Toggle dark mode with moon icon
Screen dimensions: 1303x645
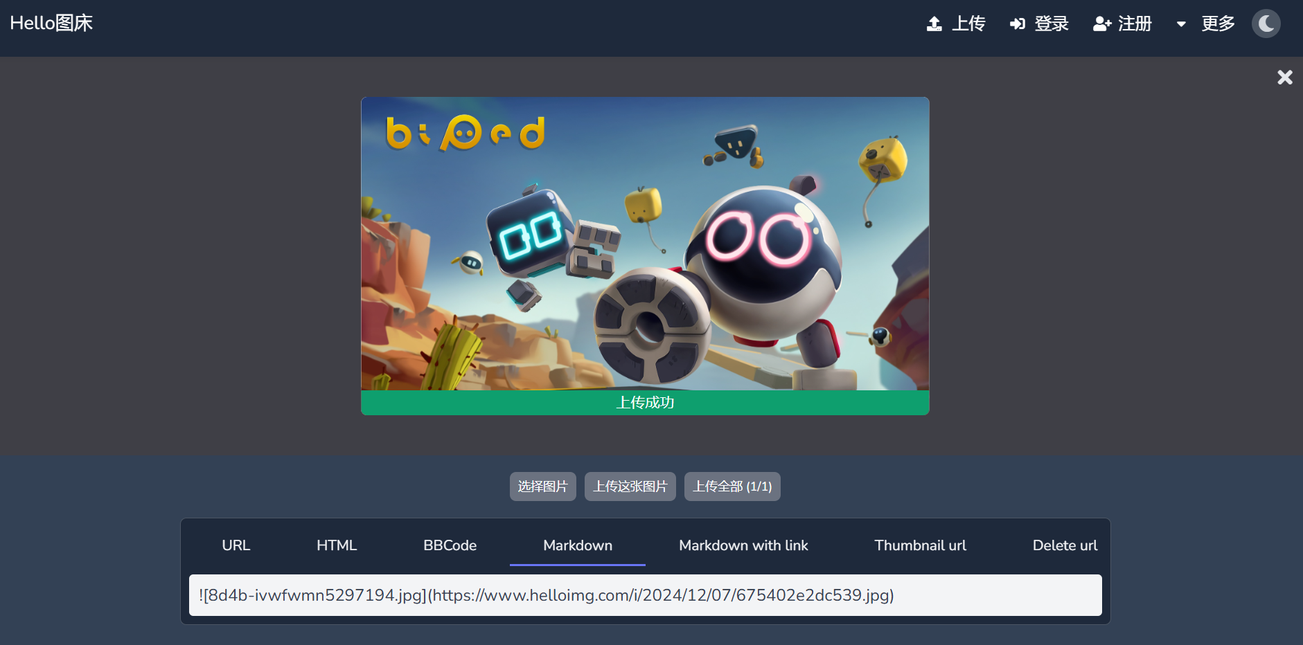pos(1266,24)
